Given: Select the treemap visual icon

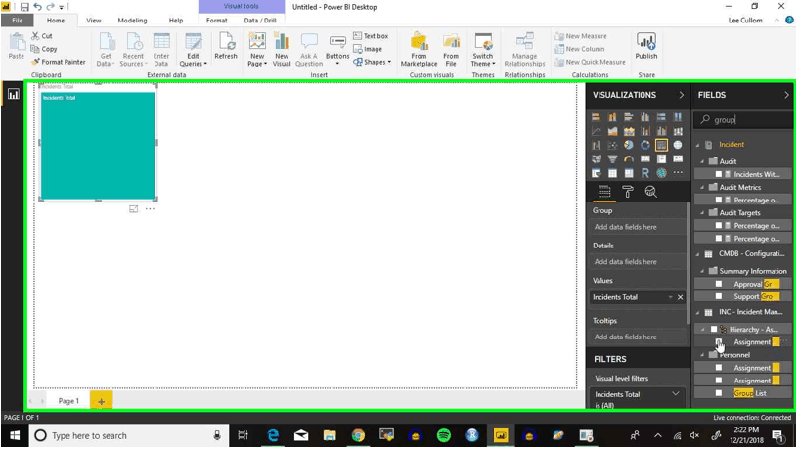Looking at the screenshot, I should click(661, 145).
